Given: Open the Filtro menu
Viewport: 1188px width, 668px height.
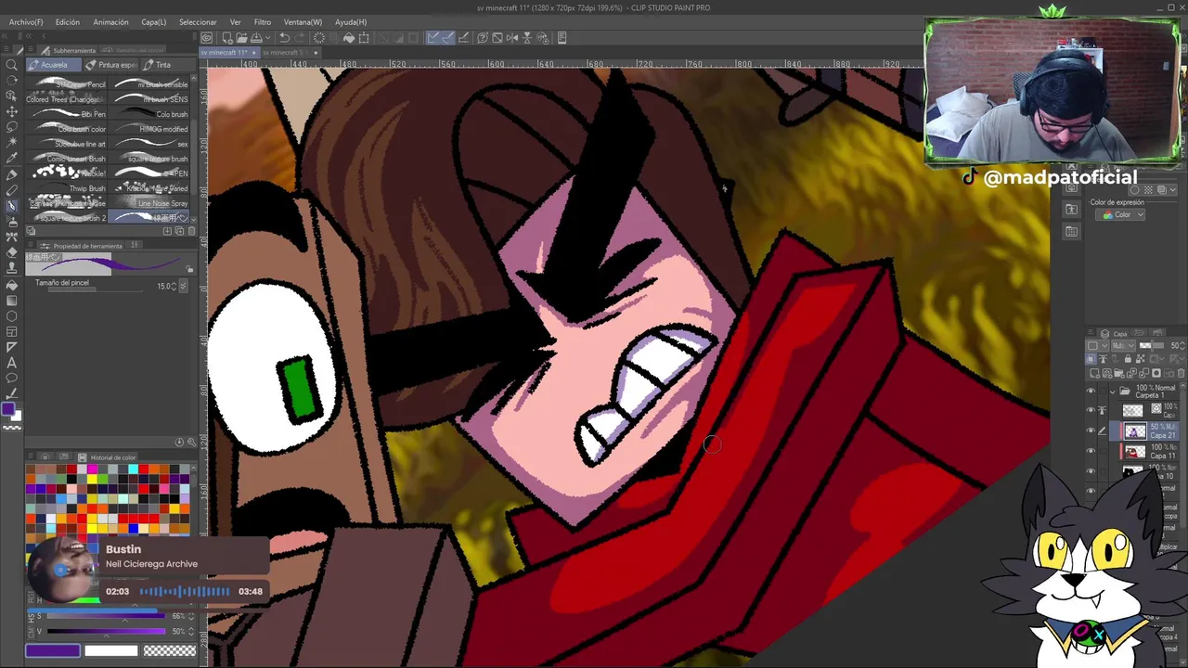Looking at the screenshot, I should click(x=263, y=22).
